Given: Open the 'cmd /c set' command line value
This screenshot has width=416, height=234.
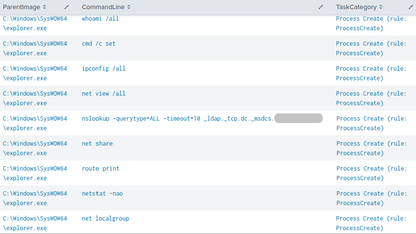Looking at the screenshot, I should (98, 43).
